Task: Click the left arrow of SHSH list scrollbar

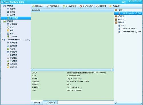Action: (32, 70)
